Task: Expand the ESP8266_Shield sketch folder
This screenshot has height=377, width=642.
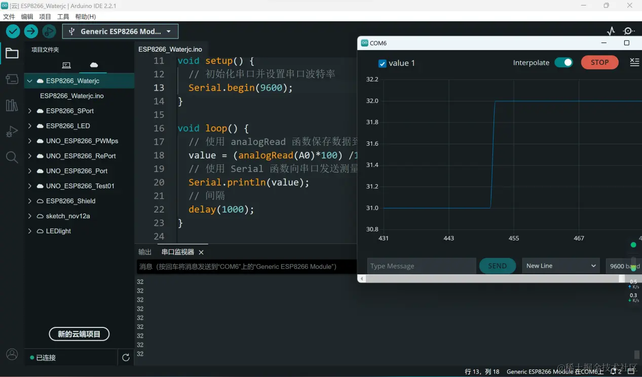Action: pos(30,201)
